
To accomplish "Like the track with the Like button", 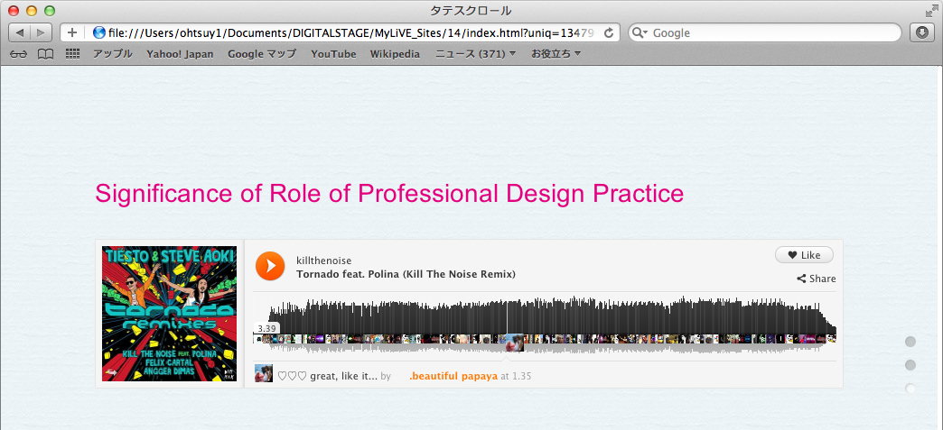I will pyautogui.click(x=804, y=254).
